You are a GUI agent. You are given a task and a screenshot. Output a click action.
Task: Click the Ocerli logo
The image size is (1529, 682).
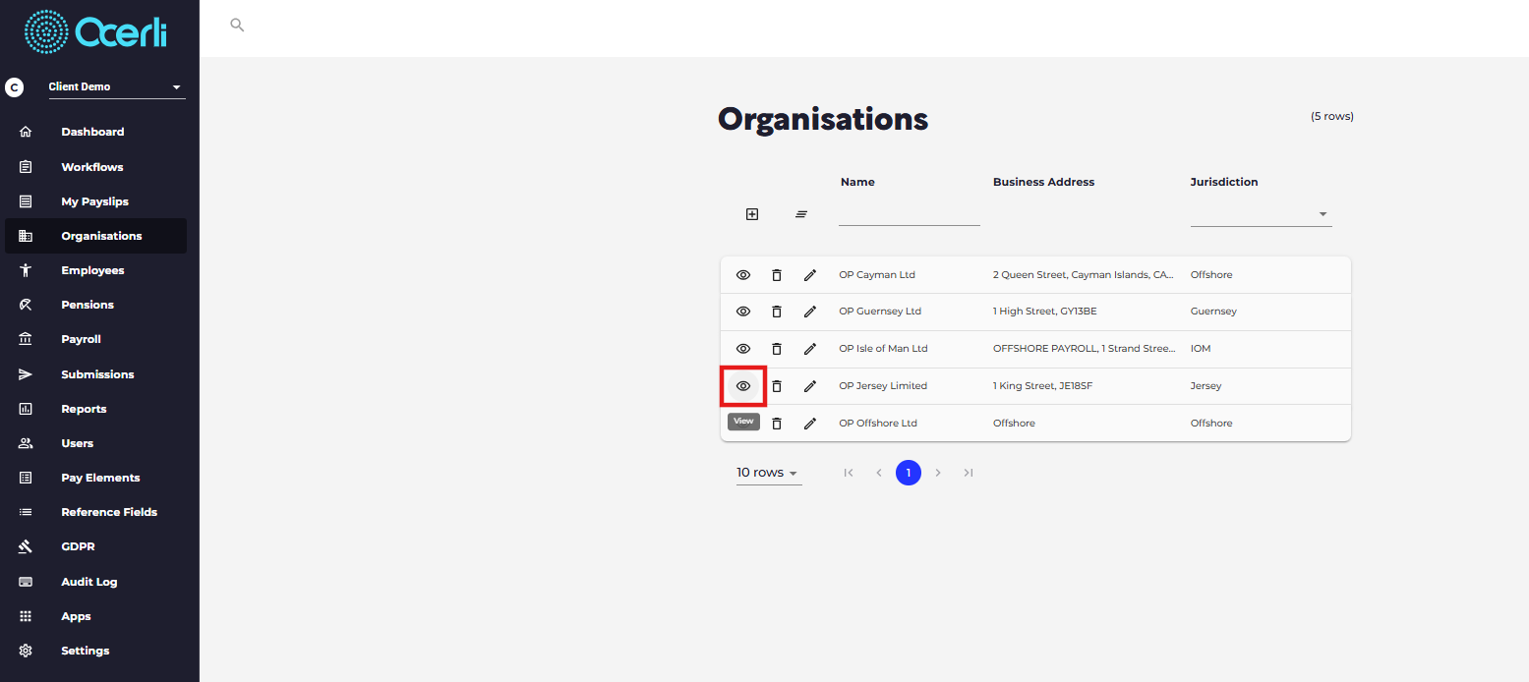point(95,32)
